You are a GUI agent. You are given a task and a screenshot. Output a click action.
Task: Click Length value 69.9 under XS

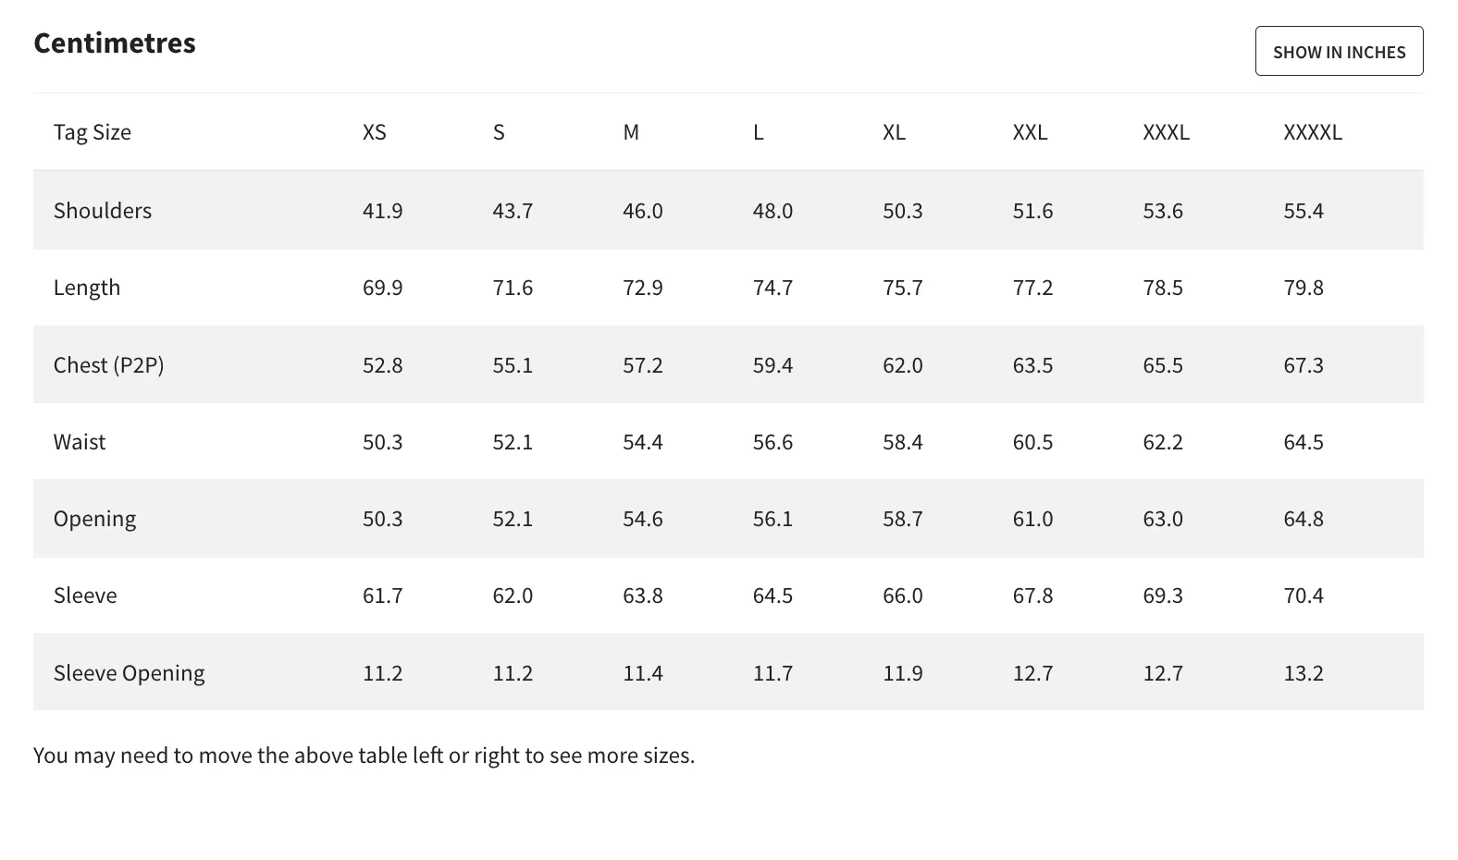(x=383, y=287)
